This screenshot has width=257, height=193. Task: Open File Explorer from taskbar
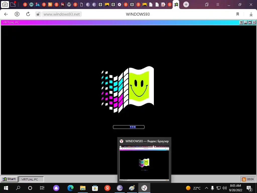point(83,188)
